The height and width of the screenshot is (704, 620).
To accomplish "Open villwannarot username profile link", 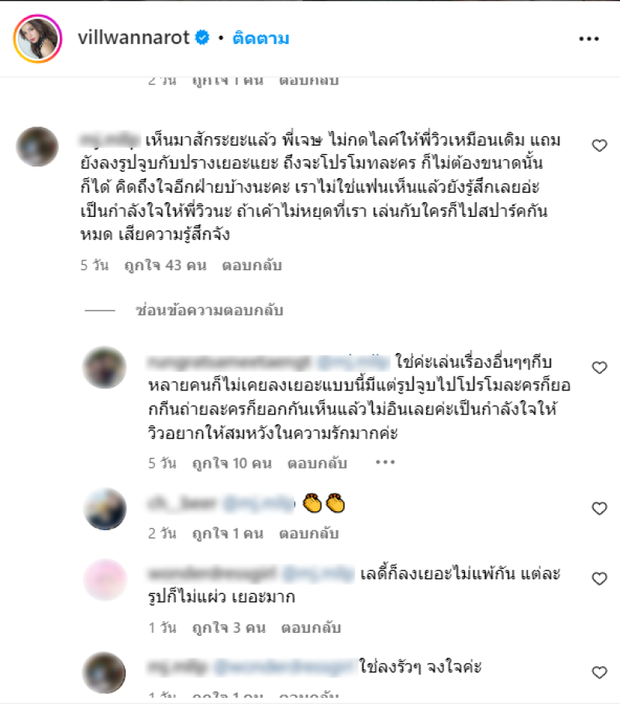I will [133, 38].
